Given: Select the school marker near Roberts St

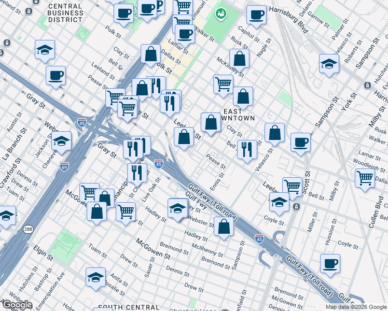Looking at the screenshot, I should 329,65.
